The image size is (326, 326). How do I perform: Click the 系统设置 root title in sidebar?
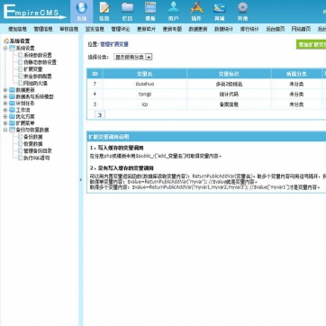pos(20,41)
